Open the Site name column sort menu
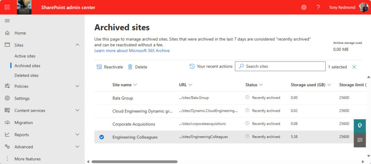The height and width of the screenshot is (164, 371). point(135,85)
